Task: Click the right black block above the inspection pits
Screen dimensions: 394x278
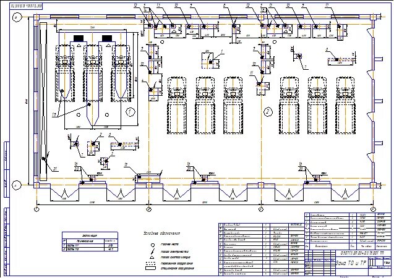Action: click(x=107, y=38)
